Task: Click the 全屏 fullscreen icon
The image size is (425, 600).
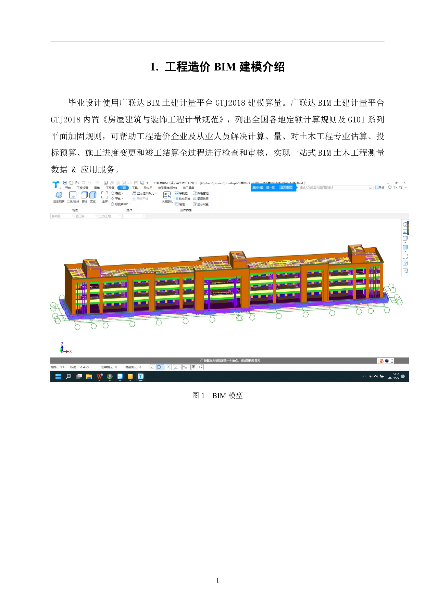Action: coord(105,196)
